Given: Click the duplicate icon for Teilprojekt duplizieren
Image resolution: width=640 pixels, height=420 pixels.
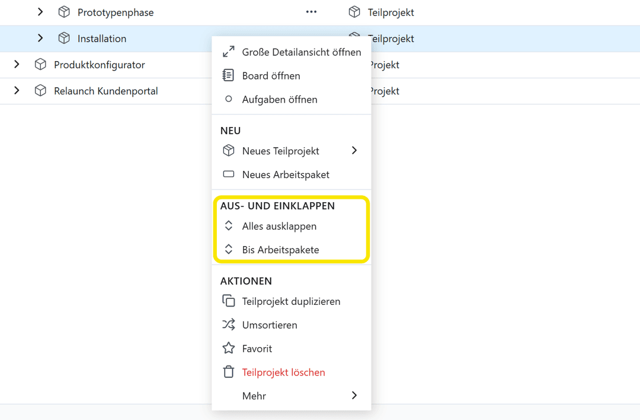Looking at the screenshot, I should click(229, 301).
